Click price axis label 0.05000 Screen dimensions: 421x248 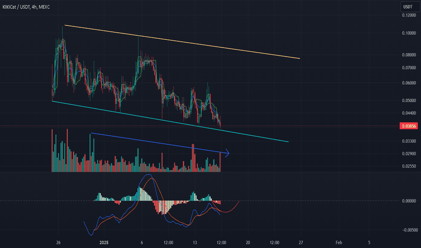coord(409,101)
